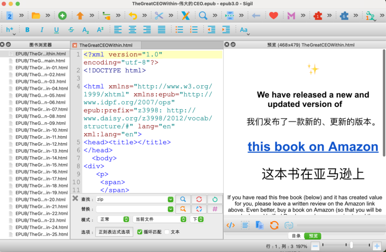Expand the find history dropdown

click(170, 199)
